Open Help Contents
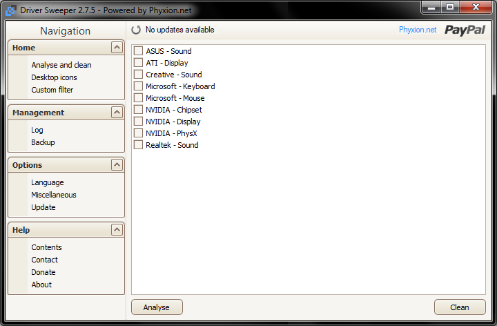 tap(46, 247)
